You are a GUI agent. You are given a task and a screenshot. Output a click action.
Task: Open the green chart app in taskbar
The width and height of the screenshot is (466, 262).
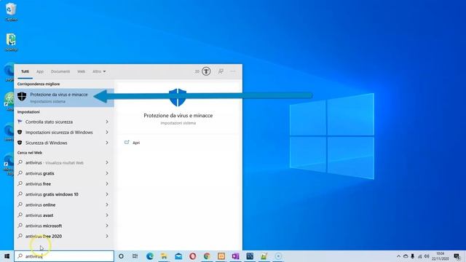coord(264,256)
